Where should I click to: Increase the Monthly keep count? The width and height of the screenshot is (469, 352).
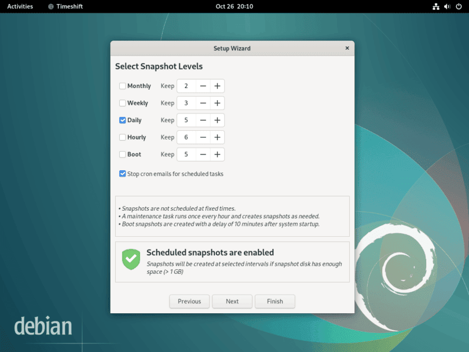[217, 86]
